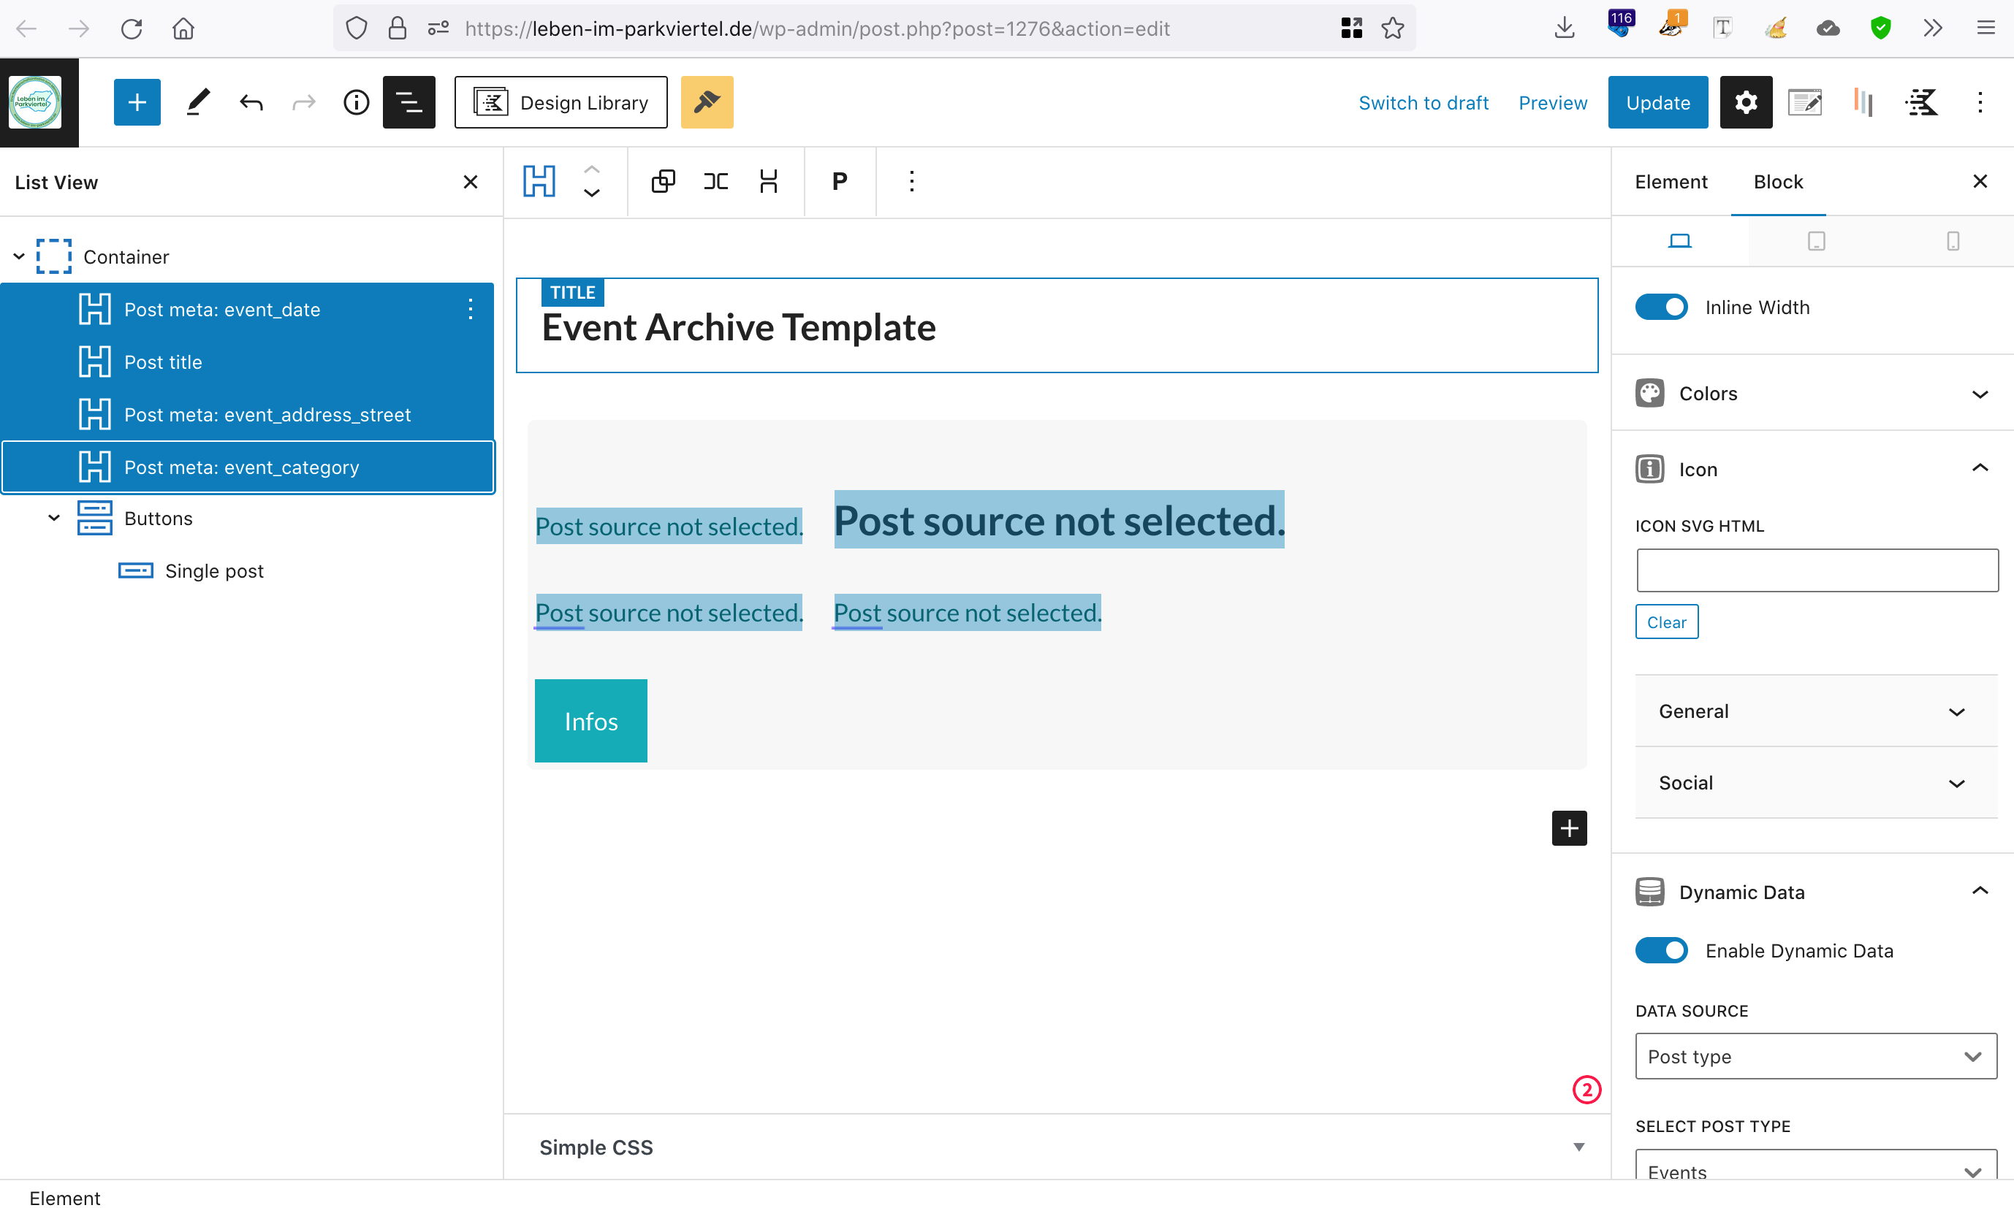Select Post title in List View

coord(163,362)
